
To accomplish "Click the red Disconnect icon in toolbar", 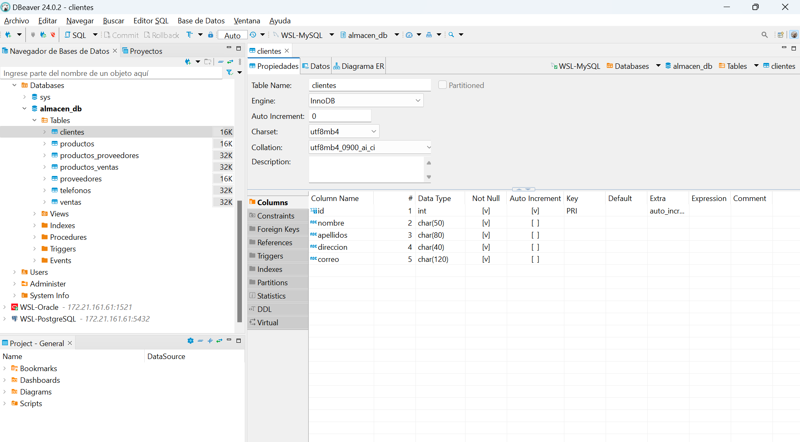I will coord(53,35).
